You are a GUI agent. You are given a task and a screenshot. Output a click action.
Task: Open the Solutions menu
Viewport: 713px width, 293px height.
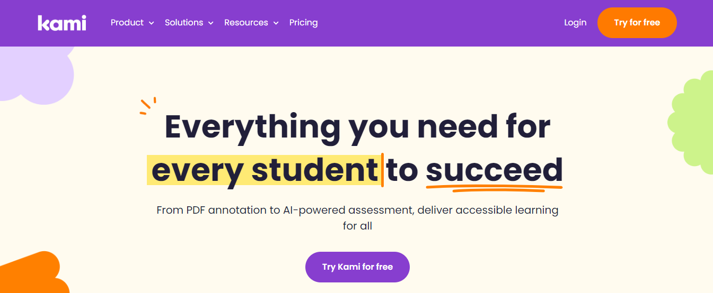click(184, 23)
